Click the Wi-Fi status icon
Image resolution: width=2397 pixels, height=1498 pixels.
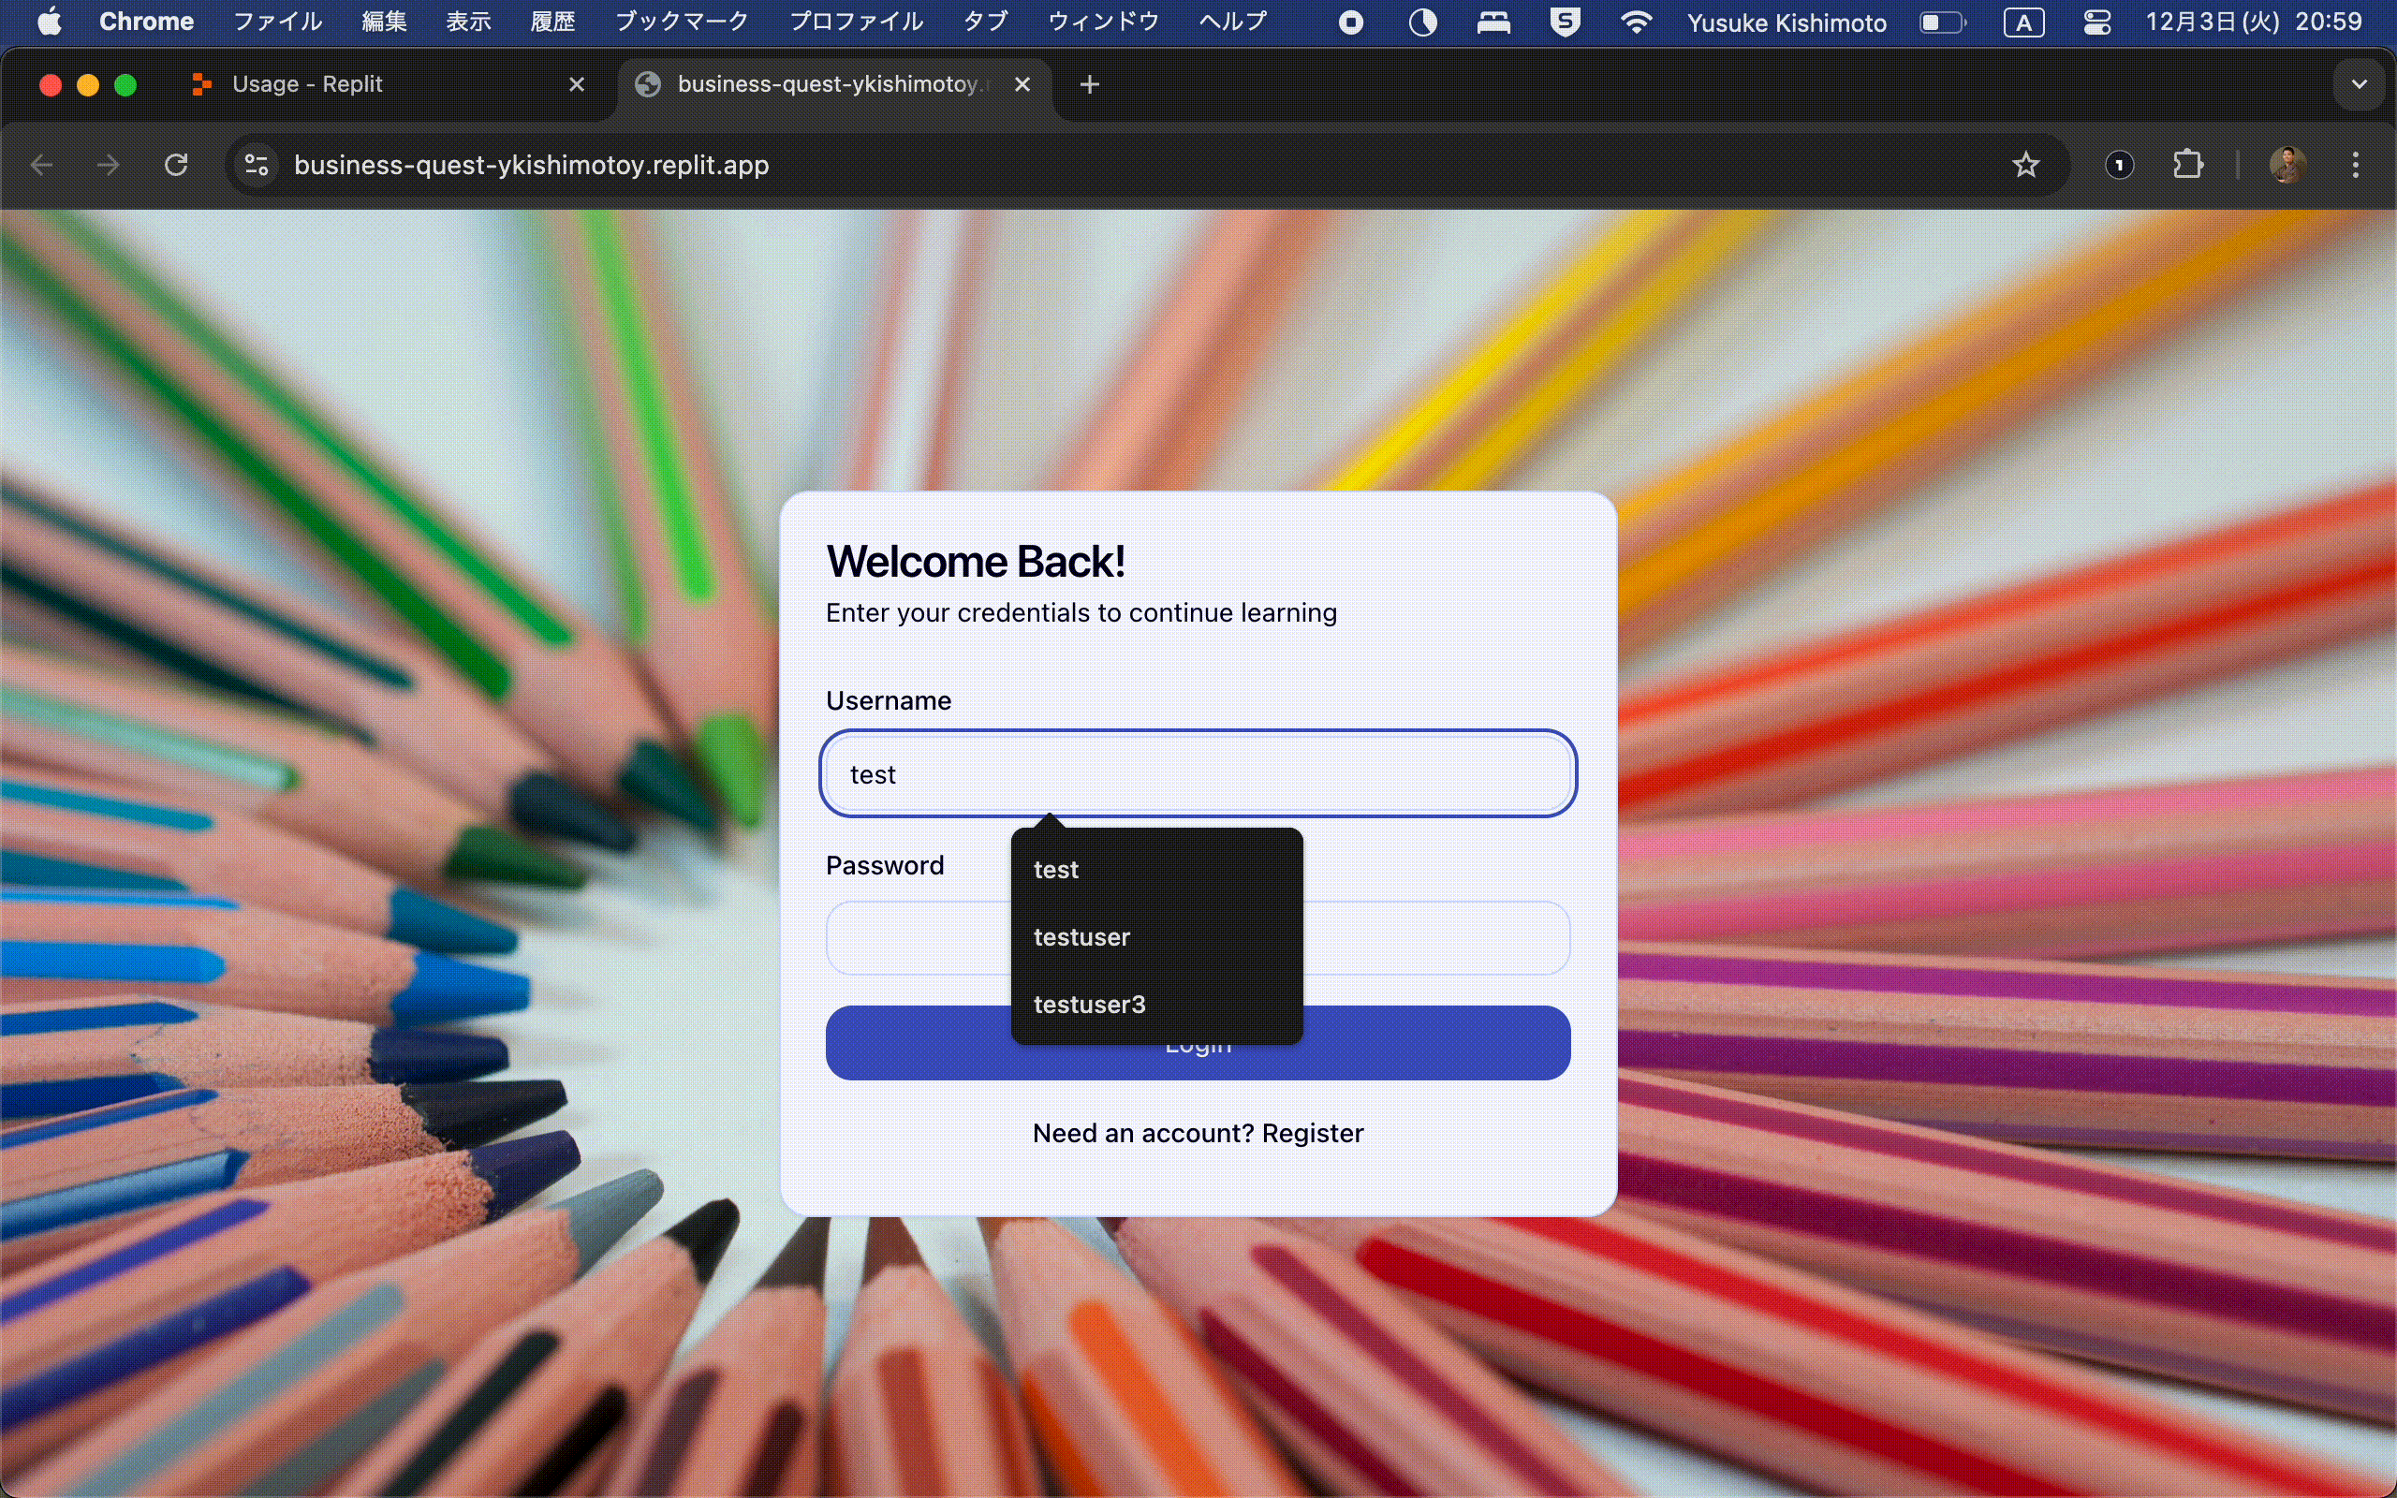click(1636, 22)
